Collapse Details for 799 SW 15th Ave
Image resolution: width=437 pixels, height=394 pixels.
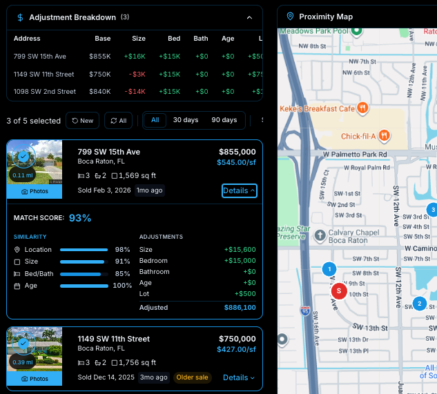point(239,190)
